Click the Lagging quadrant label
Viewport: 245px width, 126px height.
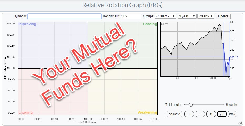(x=26, y=113)
